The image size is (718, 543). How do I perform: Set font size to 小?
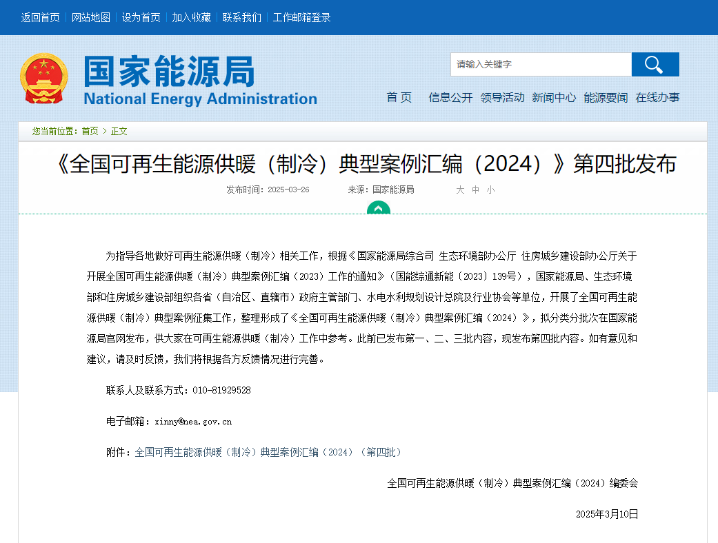491,190
